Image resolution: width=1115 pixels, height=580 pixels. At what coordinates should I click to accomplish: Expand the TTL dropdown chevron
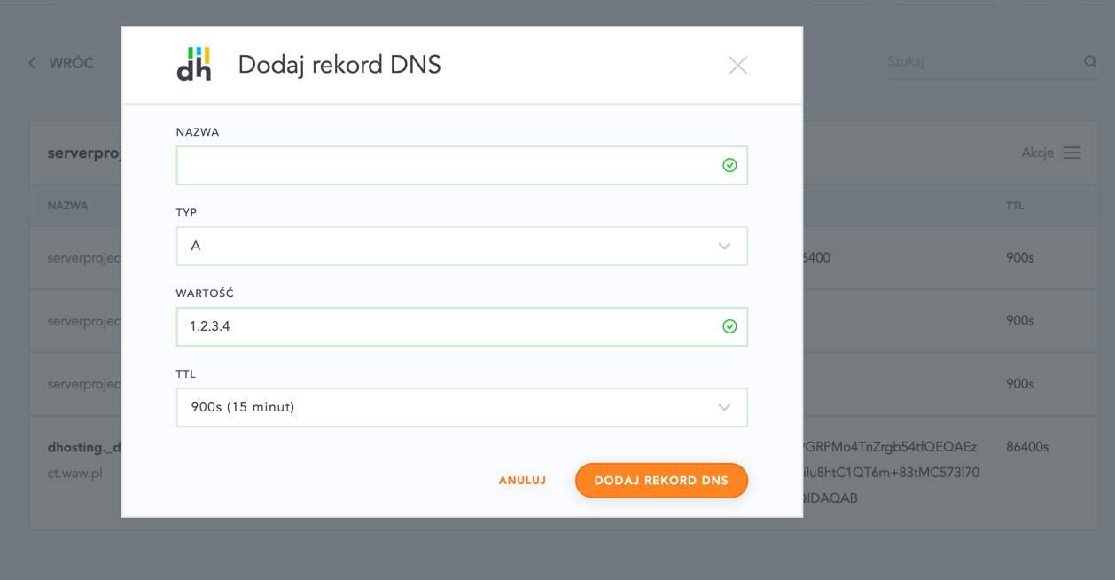724,407
